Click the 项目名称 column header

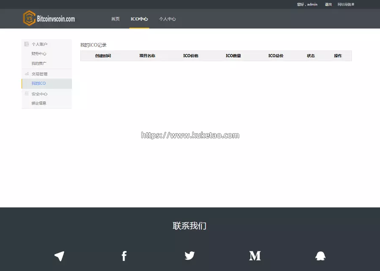coord(147,56)
